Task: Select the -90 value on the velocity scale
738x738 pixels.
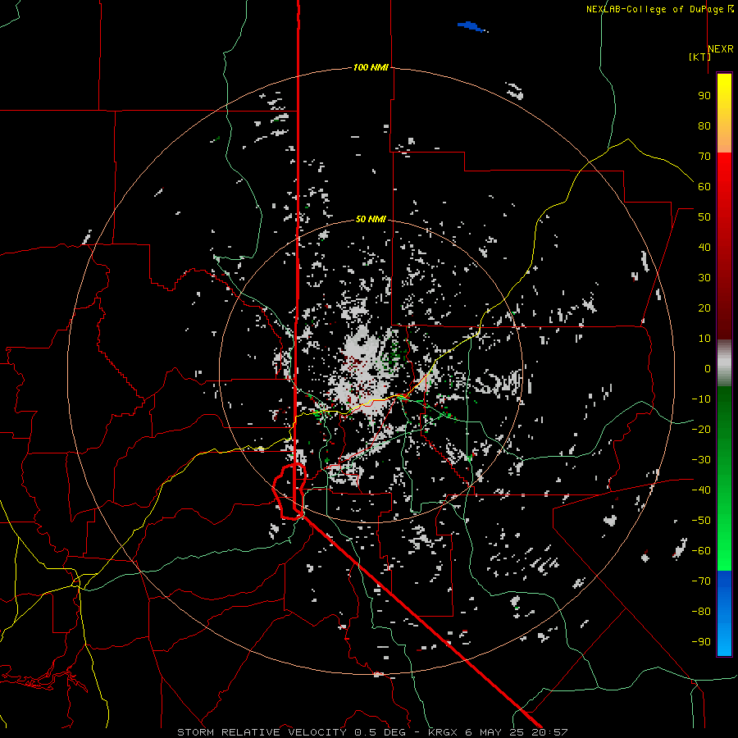Action: (701, 642)
